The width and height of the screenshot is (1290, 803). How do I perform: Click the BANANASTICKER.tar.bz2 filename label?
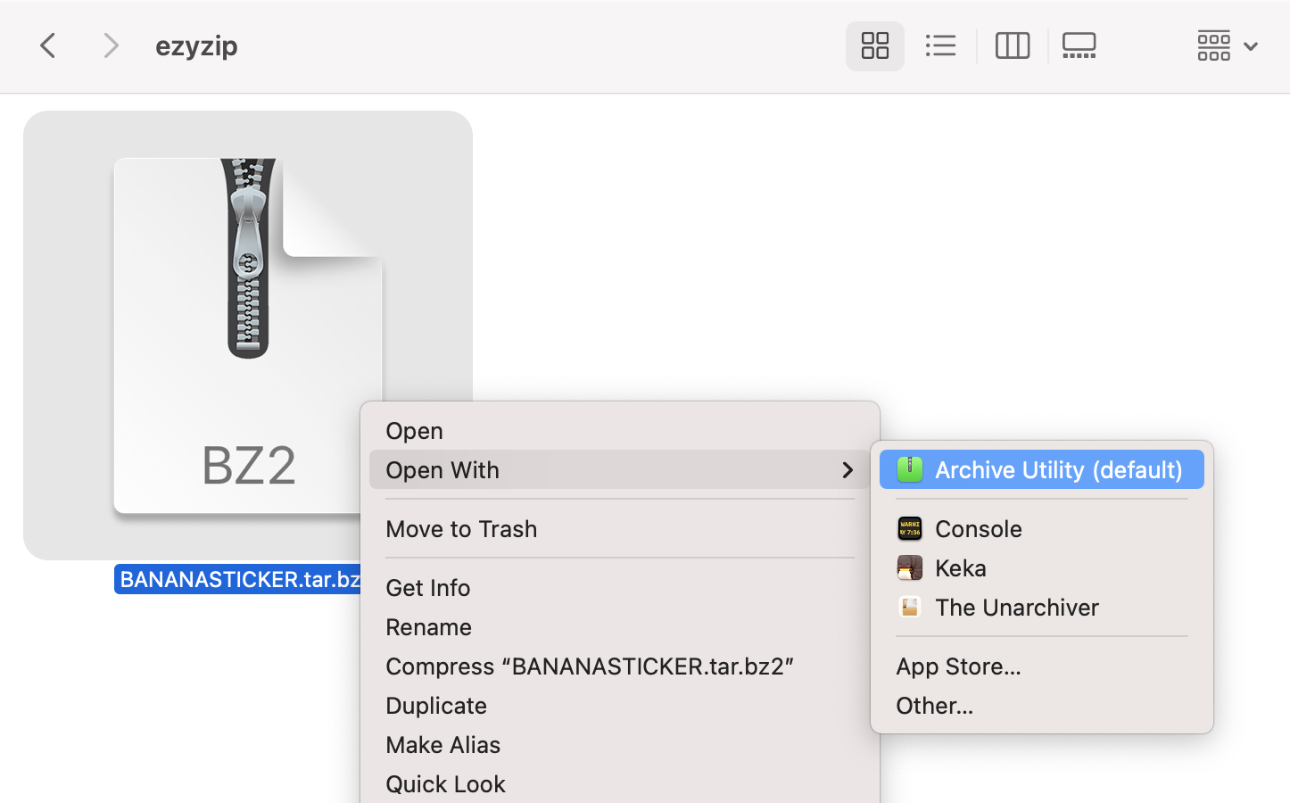click(x=238, y=579)
